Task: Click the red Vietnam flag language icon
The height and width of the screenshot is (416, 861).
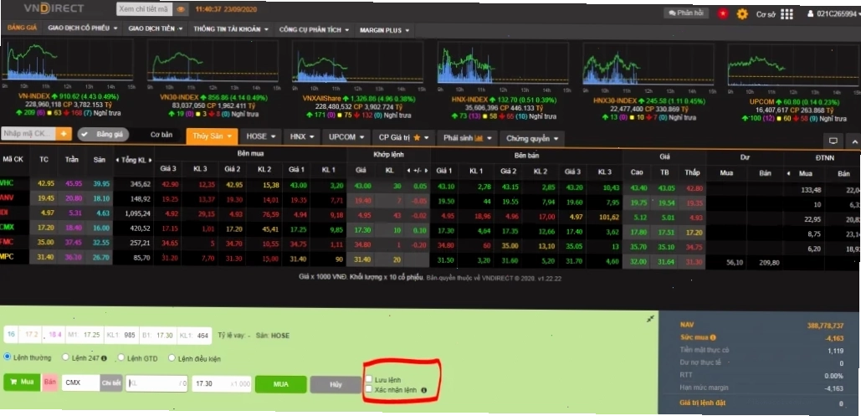Action: [x=723, y=13]
